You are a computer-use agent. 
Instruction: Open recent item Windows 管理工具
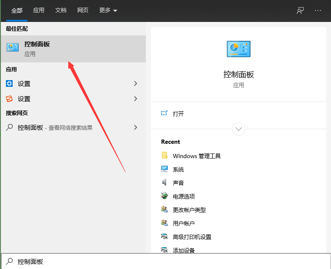click(x=197, y=156)
